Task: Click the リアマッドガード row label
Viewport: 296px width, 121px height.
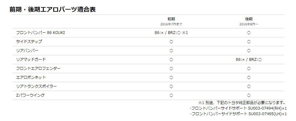Action: tap(31, 60)
